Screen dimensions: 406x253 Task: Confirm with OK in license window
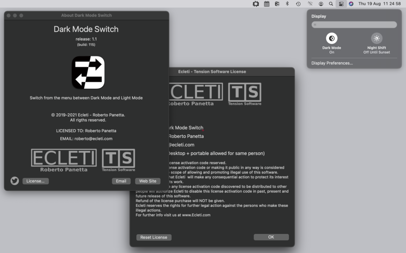271,237
